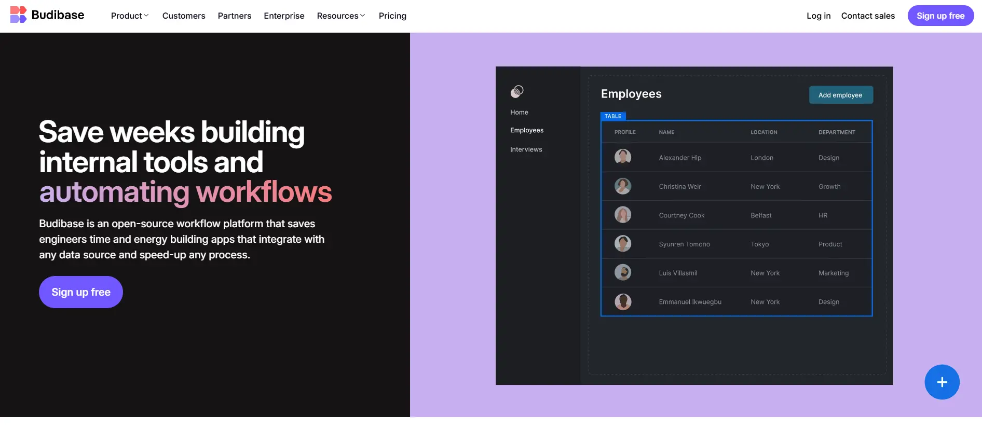Select Interviews in the preview sidebar
Viewport: 982px width, 429px height.
(x=526, y=149)
